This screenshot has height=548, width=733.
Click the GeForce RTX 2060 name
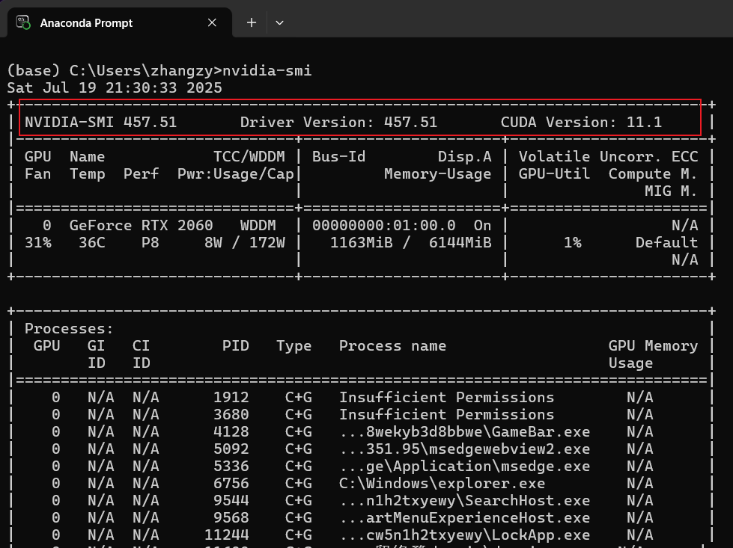pos(142,226)
